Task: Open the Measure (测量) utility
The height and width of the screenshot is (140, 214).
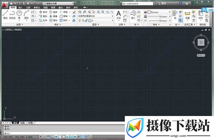Action: [188, 15]
